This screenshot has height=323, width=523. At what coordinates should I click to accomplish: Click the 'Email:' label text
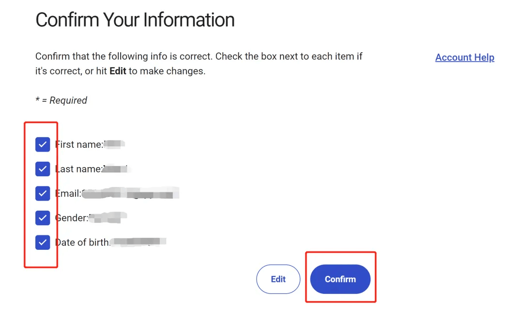[x=68, y=194]
